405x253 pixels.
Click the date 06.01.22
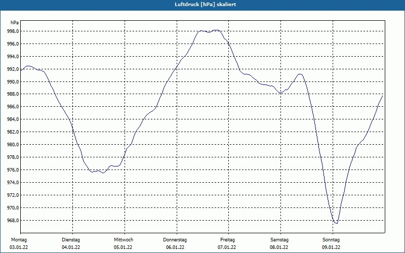pyautogui.click(x=175, y=247)
